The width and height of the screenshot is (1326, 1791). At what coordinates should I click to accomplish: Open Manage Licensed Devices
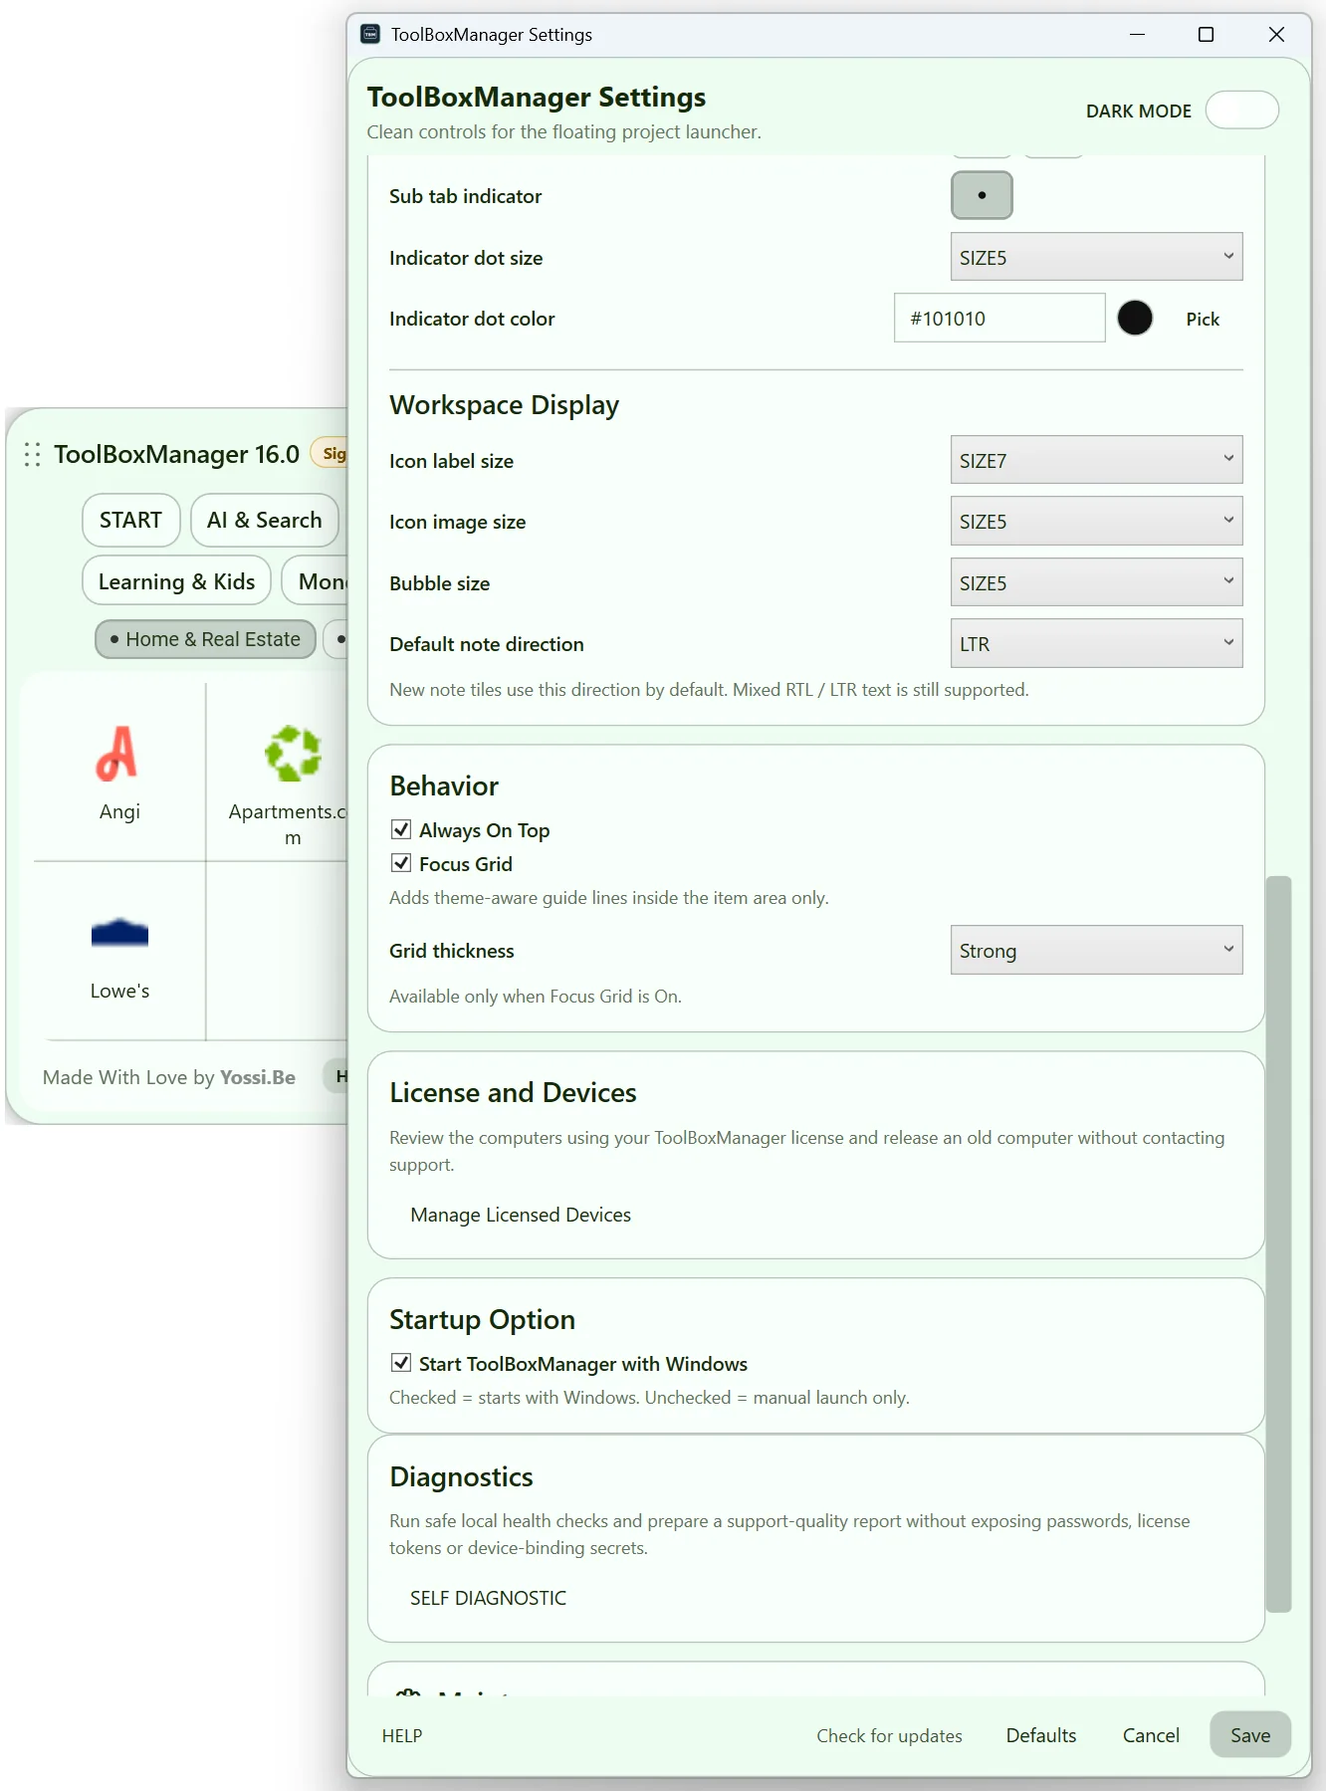[521, 1215]
